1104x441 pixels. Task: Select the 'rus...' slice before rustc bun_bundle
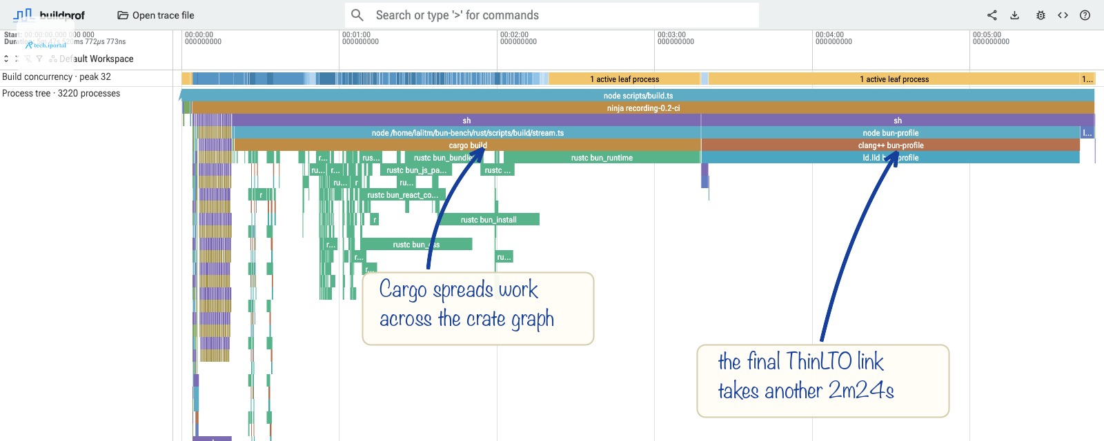[371, 157]
